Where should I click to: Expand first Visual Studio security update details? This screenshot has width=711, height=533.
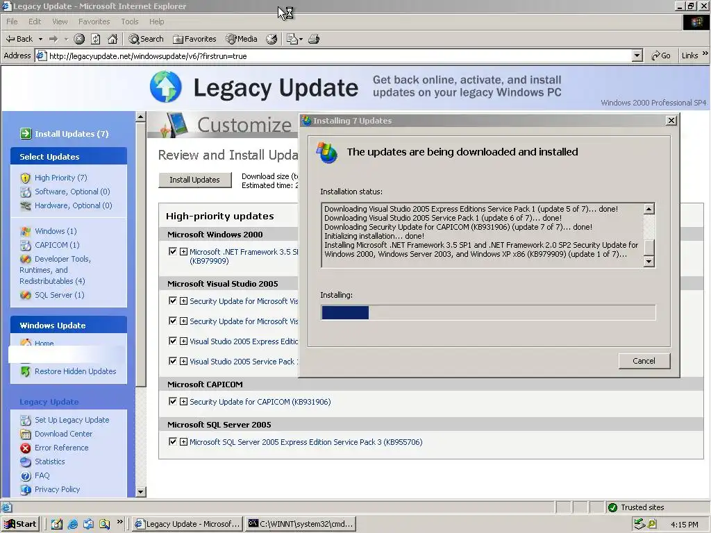pos(183,301)
